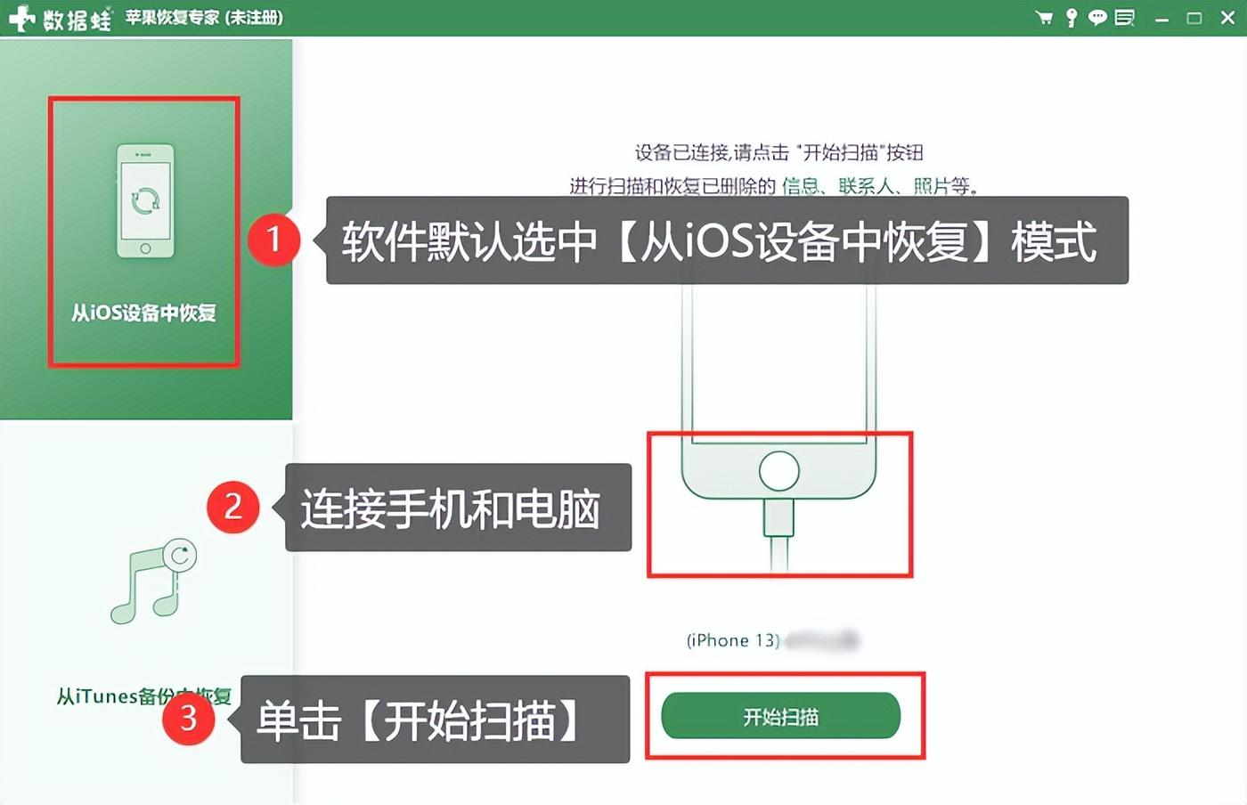Click the phone home button illustration
The width and height of the screenshot is (1247, 805).
tap(778, 470)
